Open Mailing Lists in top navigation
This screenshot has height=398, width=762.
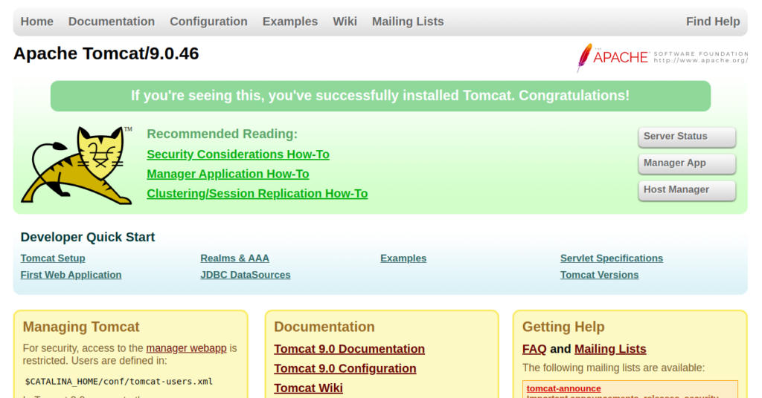coord(408,22)
